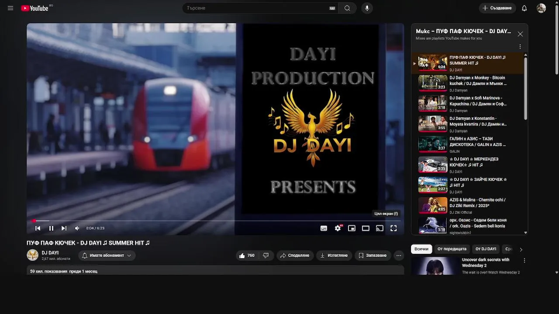Play Kapuchina by DJ Damyan x Sofi Marinova
The width and height of the screenshot is (559, 314).
(467, 104)
